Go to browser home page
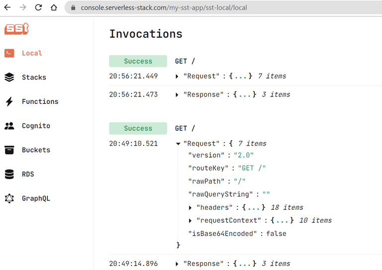This screenshot has height=270, width=382. pos(54,8)
